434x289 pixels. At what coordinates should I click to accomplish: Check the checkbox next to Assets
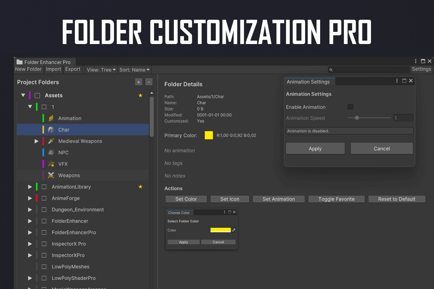(x=37, y=95)
